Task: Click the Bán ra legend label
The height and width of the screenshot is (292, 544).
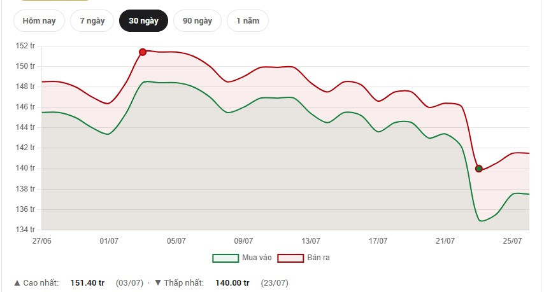Action: coord(319,258)
